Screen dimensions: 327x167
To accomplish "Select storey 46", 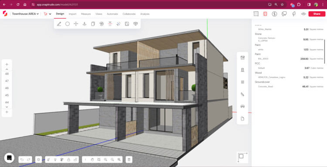I will click(x=7, y=88).
